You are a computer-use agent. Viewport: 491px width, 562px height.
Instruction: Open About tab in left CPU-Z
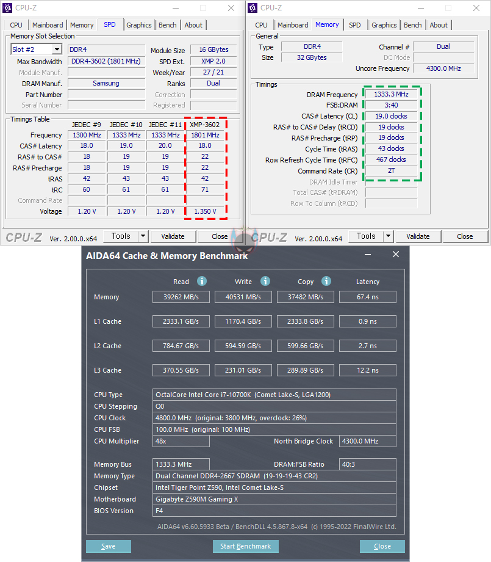[x=193, y=25]
